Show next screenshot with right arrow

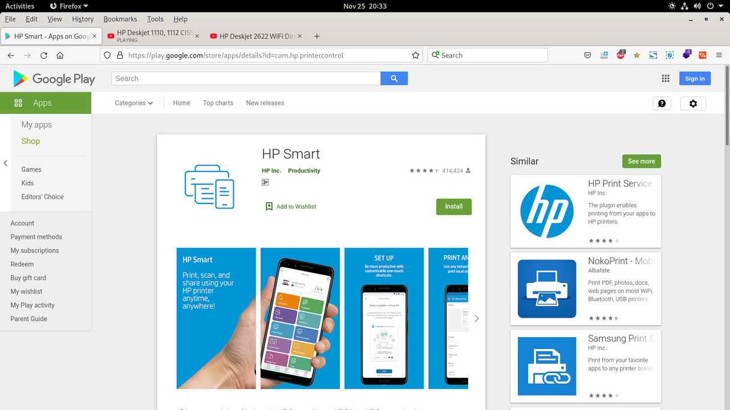[x=476, y=318]
